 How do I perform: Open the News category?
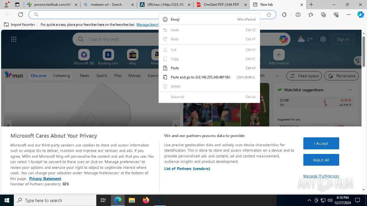[85, 76]
